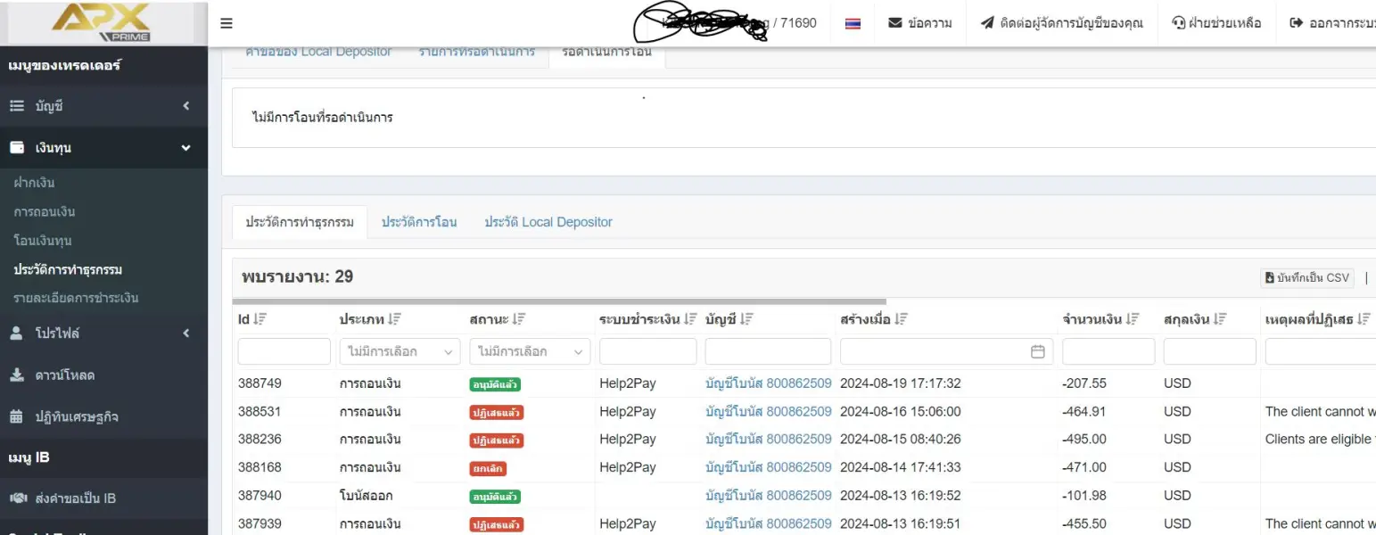Collapse เงินทุน sidebar menu
Image resolution: width=1376 pixels, height=535 pixels.
[103, 148]
